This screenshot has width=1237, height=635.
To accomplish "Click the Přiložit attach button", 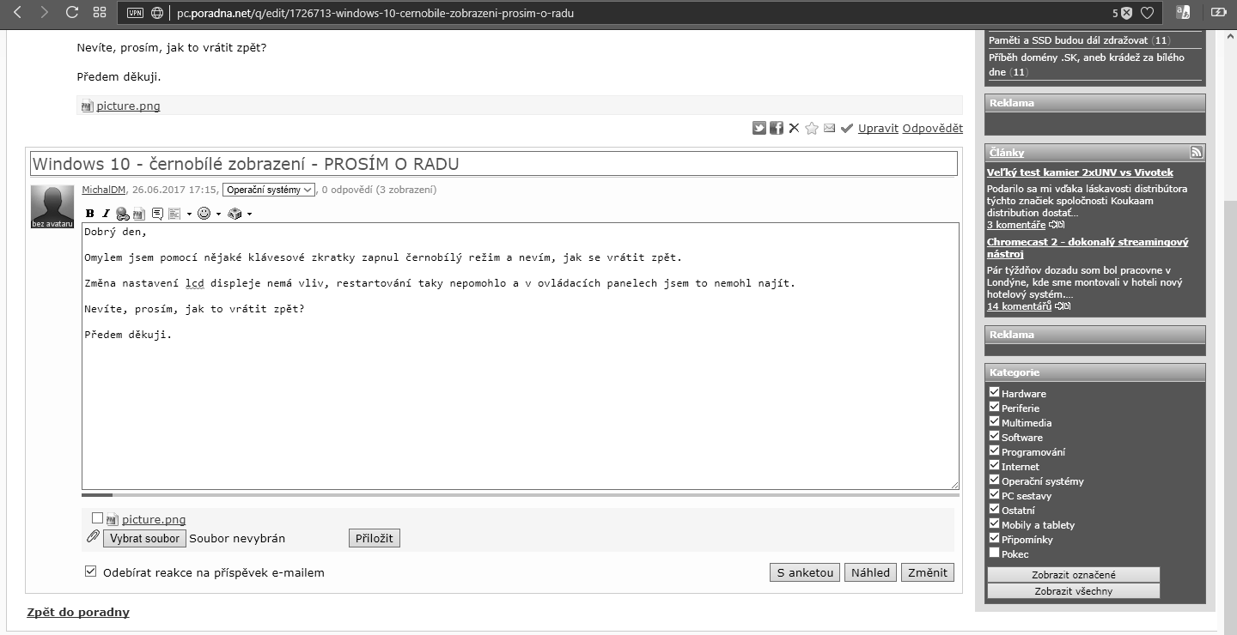I will 375,538.
